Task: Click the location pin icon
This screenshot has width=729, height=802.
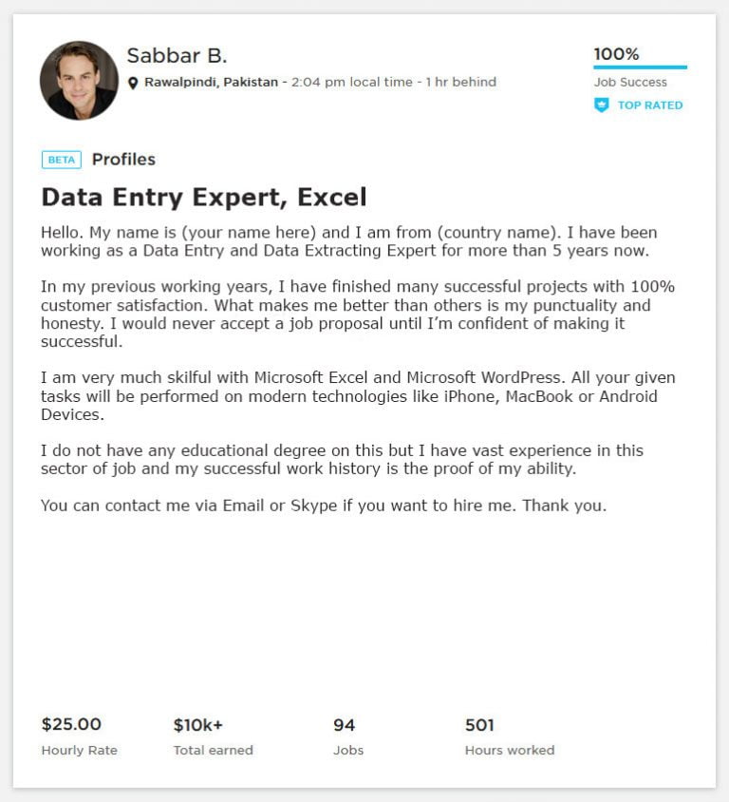Action: [135, 82]
